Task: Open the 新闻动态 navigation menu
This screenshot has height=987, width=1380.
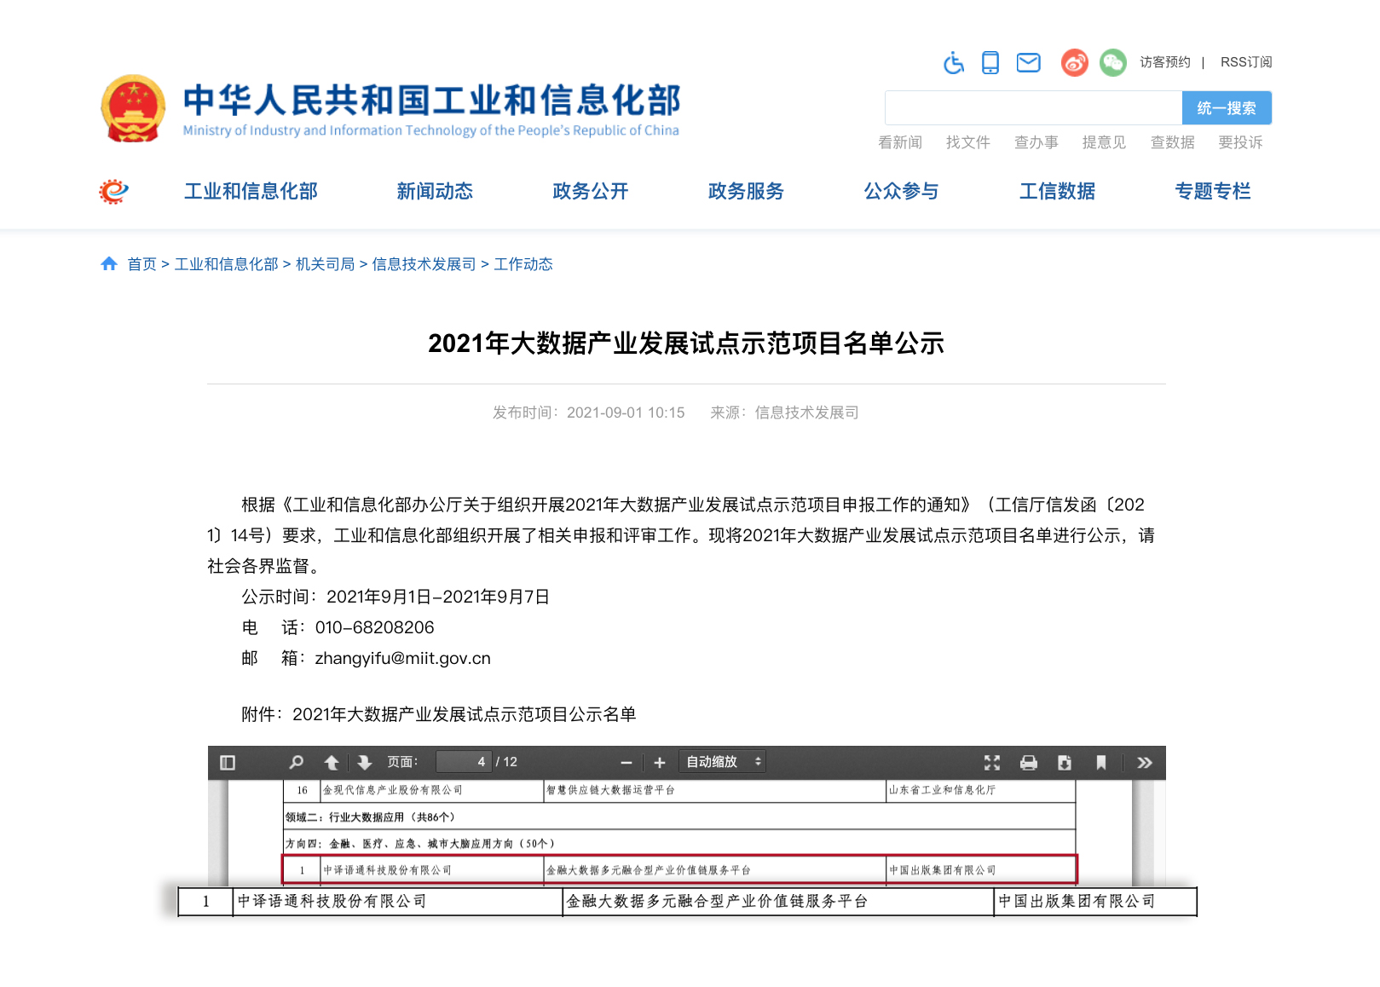Action: click(x=435, y=191)
